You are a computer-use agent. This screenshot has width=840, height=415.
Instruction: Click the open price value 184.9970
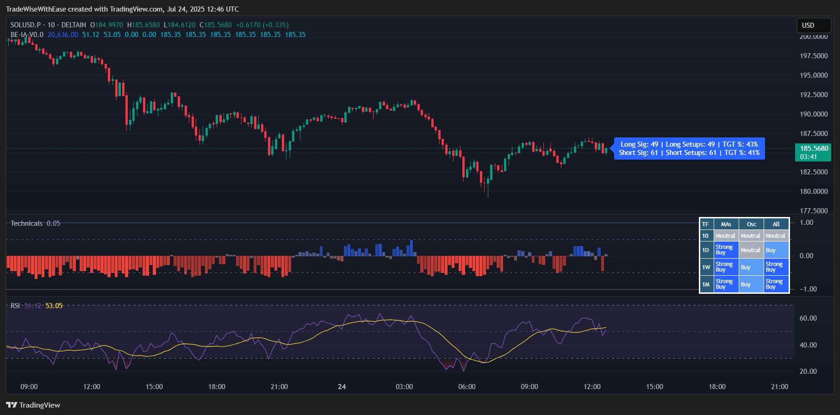click(109, 25)
